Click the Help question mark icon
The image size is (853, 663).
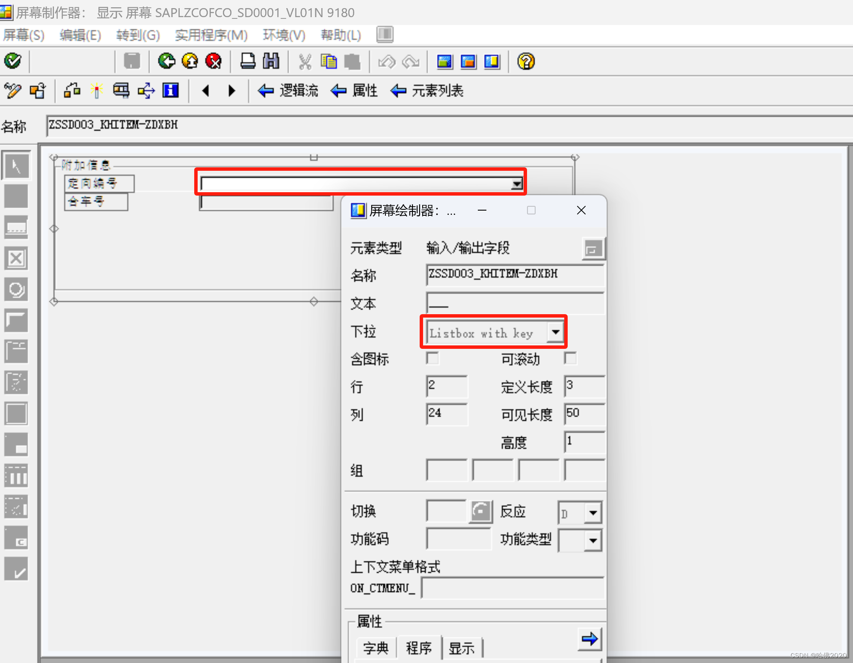click(x=525, y=61)
